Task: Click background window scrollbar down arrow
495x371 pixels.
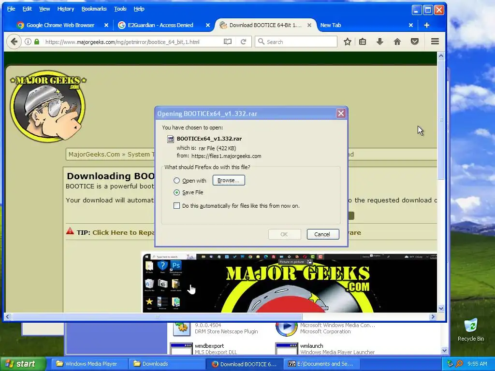Action: tap(444, 351)
